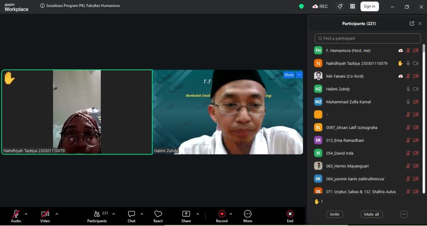This screenshot has width=427, height=226.
Task: Click the green encryption shield icon
Action: 301,6
